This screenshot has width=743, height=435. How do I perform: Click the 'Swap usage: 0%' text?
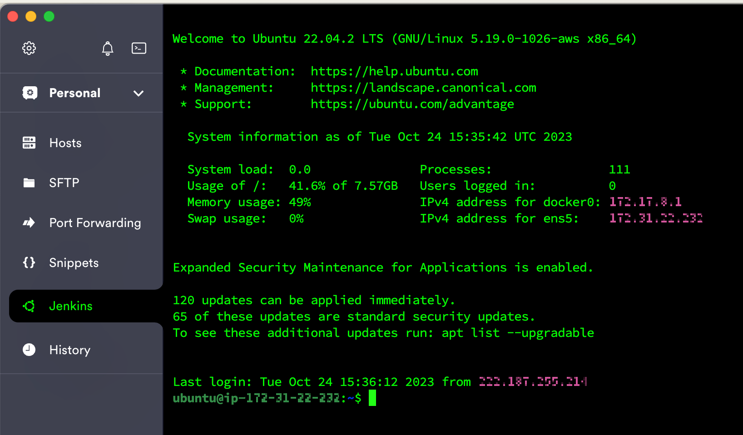coord(246,218)
